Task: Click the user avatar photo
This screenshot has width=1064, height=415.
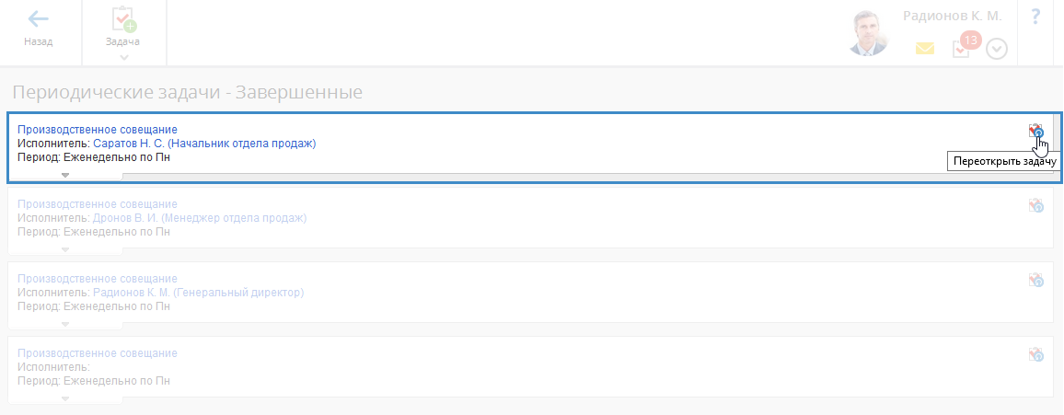Action: point(867,33)
